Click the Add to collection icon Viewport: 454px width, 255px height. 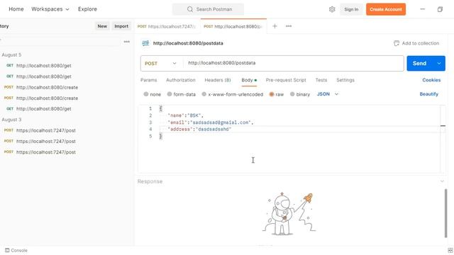397,43
